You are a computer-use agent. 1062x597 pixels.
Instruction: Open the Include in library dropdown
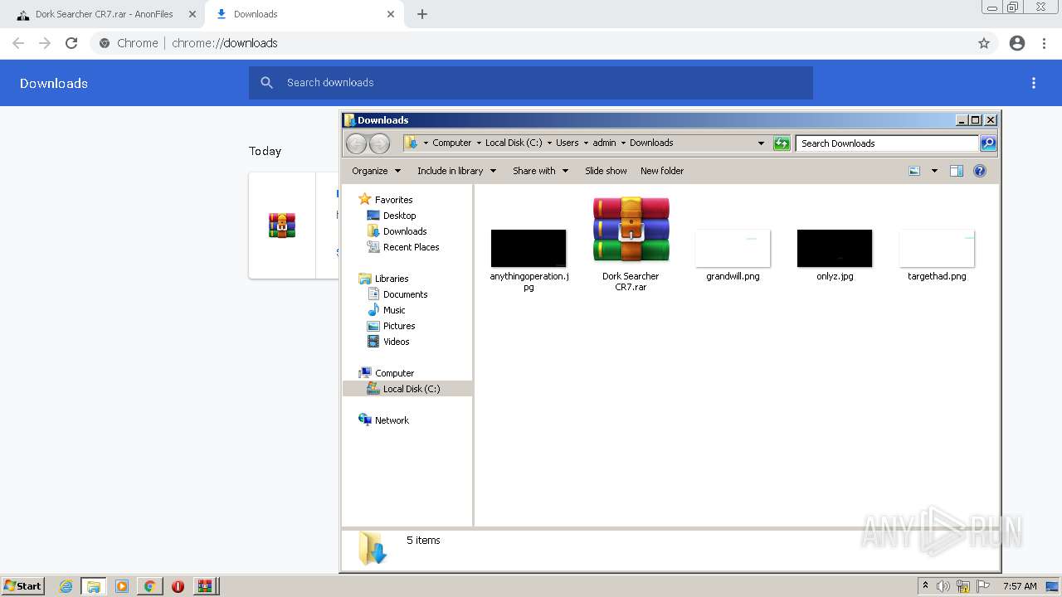[x=456, y=171]
